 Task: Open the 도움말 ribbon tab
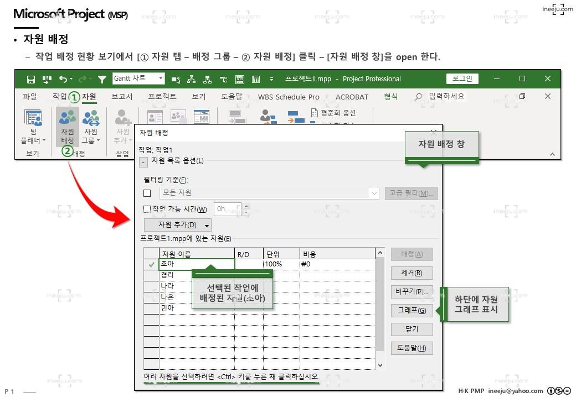pos(232,97)
